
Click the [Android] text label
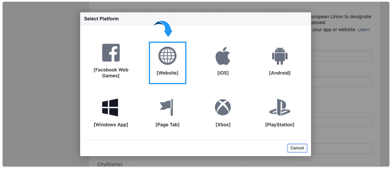pyautogui.click(x=280, y=73)
